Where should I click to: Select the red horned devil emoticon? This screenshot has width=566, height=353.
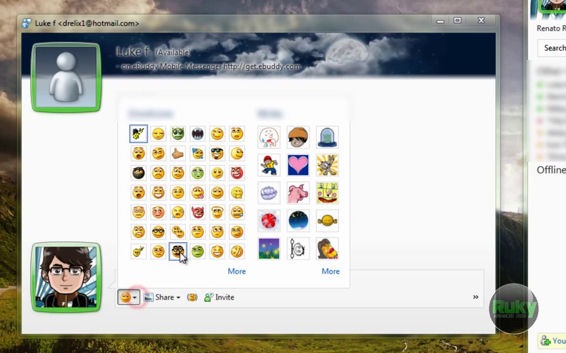pos(198,212)
